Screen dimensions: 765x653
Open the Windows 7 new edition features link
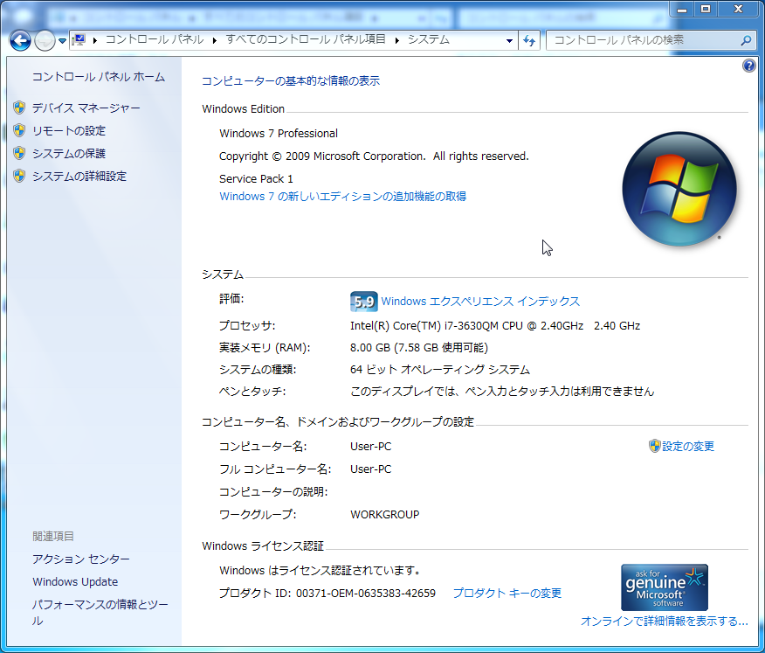[342, 197]
